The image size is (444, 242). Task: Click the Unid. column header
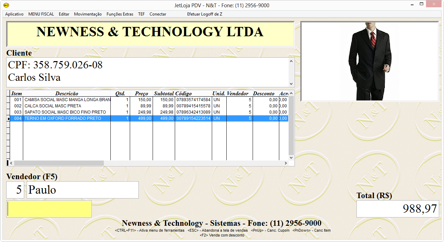pos(219,94)
